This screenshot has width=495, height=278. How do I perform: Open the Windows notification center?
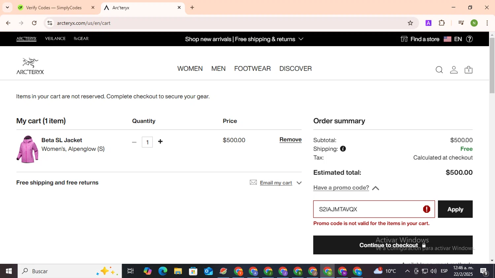coord(484,271)
